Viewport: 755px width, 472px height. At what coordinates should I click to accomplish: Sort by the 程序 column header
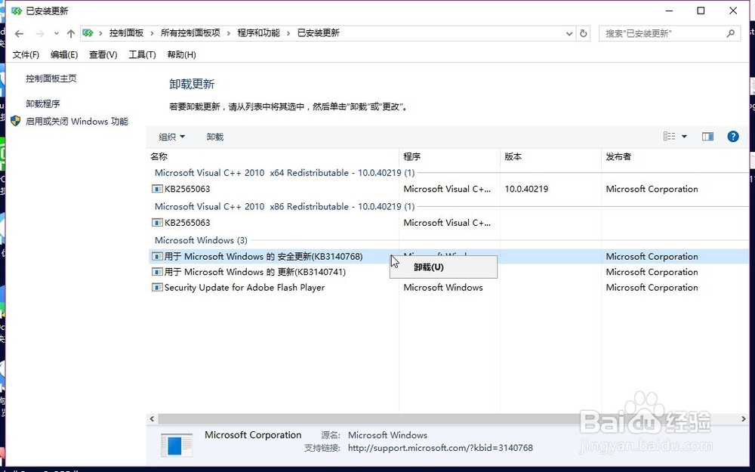[x=412, y=156]
